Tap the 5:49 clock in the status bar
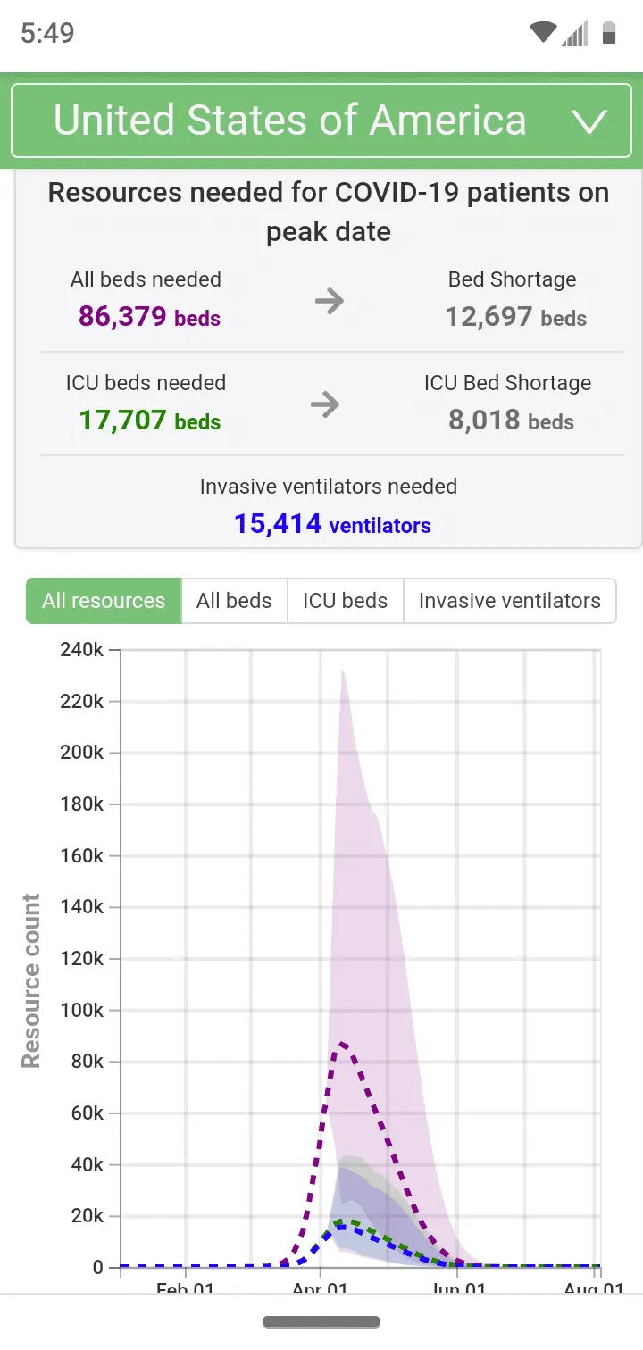Image resolution: width=643 pixels, height=1350 pixels. click(x=47, y=34)
